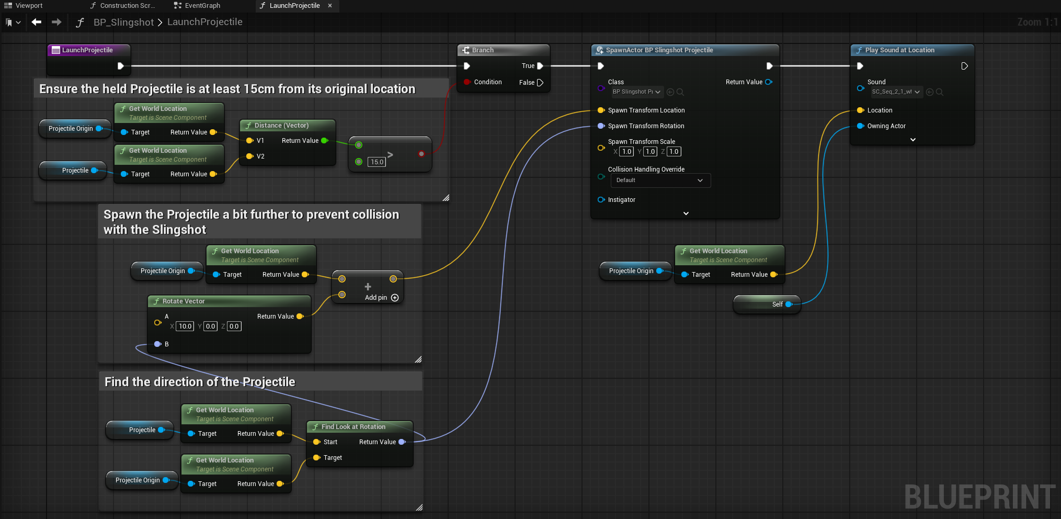Use selected asset arrow for Class
This screenshot has height=519, width=1061.
[x=670, y=92]
